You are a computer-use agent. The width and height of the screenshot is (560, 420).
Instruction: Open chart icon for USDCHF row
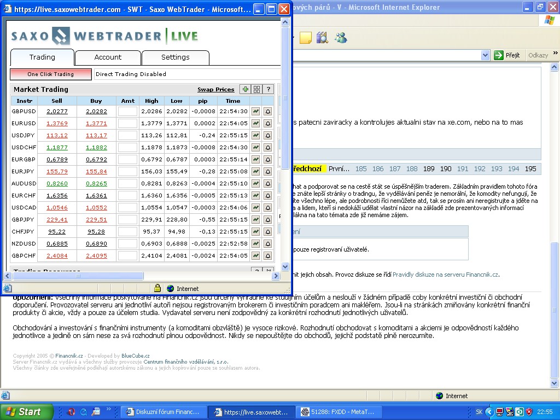point(256,148)
